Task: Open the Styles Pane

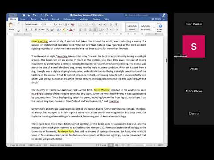Action: (160, 28)
